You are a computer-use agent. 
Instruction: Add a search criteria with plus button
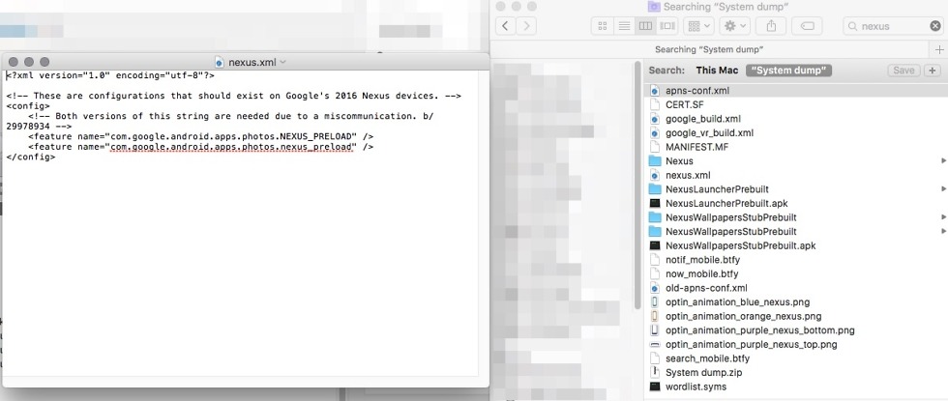933,71
